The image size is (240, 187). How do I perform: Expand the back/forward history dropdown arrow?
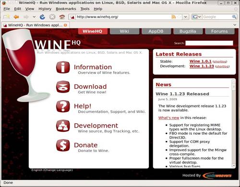34,17
